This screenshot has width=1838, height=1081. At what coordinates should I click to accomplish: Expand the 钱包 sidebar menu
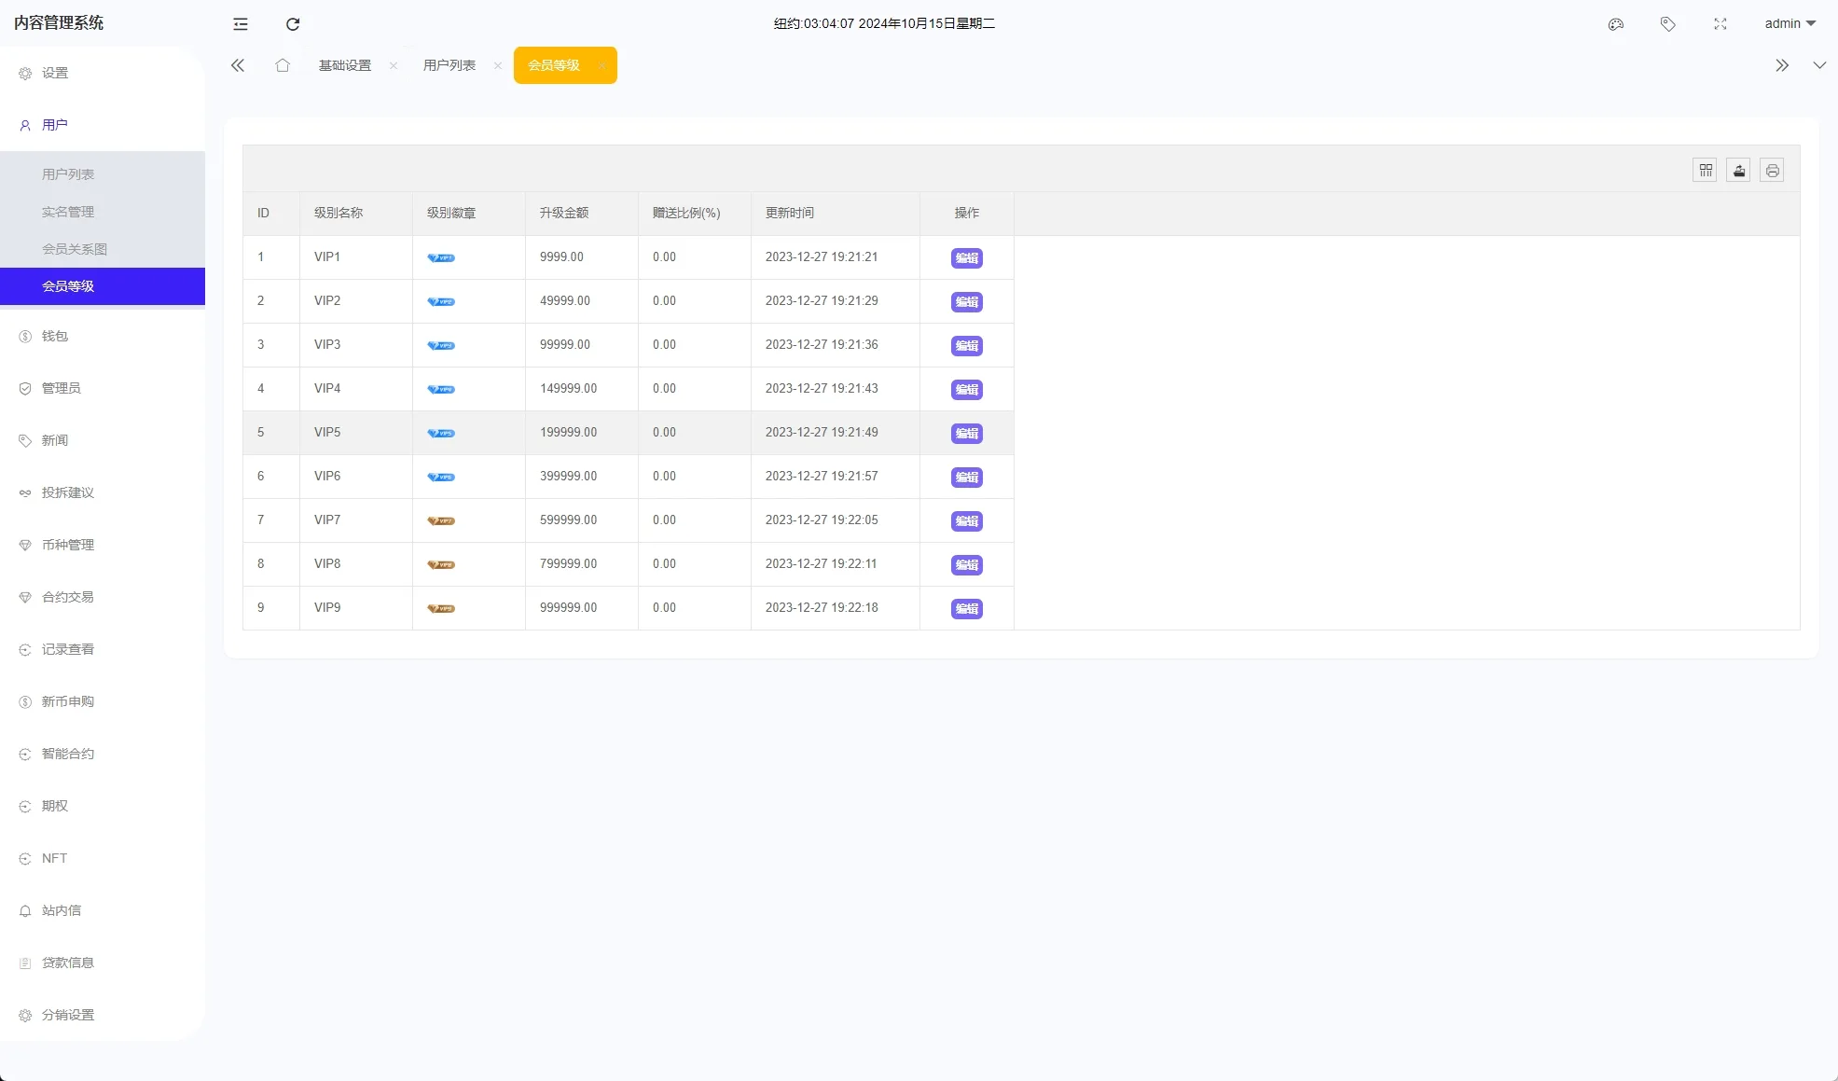(x=55, y=336)
